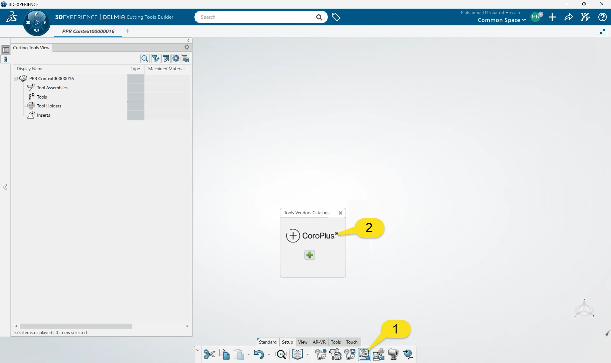
Task: Click the horizontal scrollbar in tools panel
Action: (76, 326)
